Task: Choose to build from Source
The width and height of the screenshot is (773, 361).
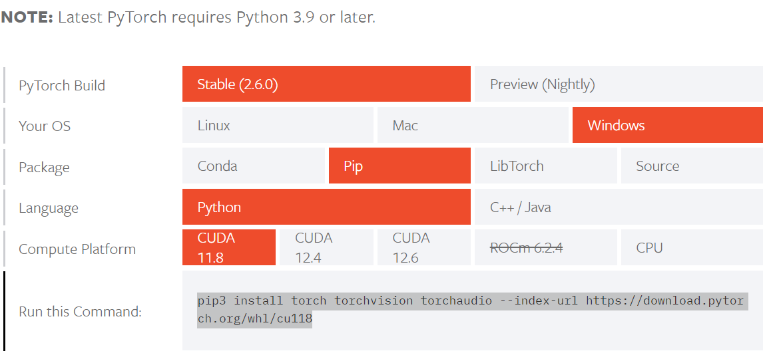Action: click(x=691, y=166)
